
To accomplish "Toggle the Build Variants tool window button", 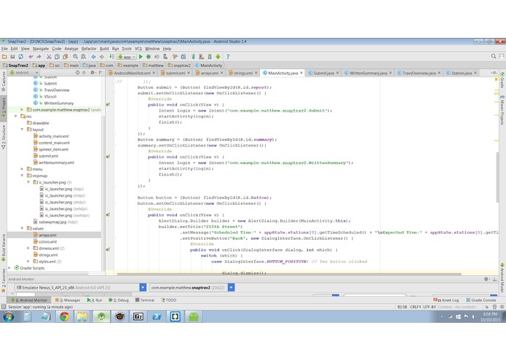I will [x=3, y=248].
